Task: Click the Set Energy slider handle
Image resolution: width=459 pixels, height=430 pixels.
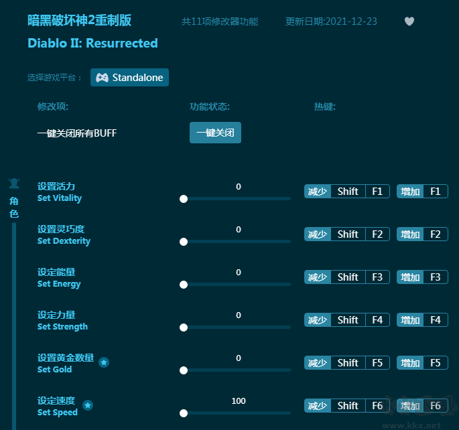Action: 184,285
